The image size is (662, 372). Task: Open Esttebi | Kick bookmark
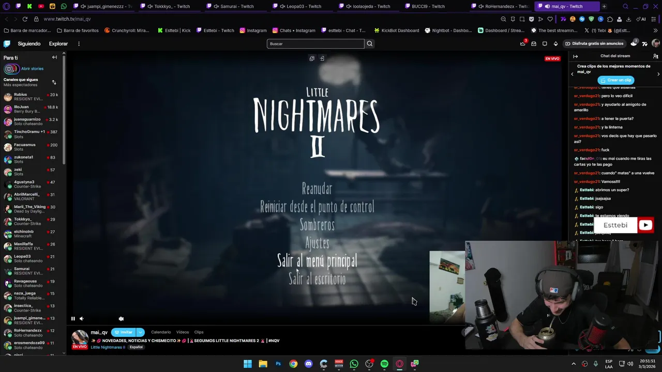(174, 30)
